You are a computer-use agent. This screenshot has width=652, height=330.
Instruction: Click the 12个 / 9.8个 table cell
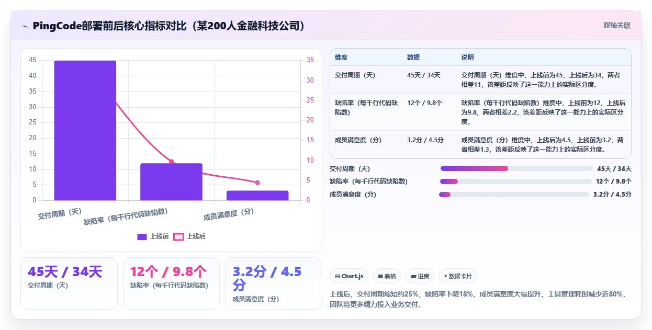point(424,103)
